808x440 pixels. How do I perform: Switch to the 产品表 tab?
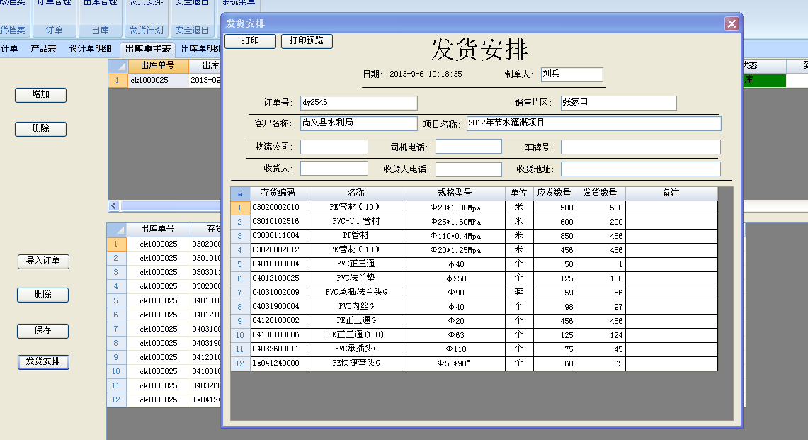43,49
